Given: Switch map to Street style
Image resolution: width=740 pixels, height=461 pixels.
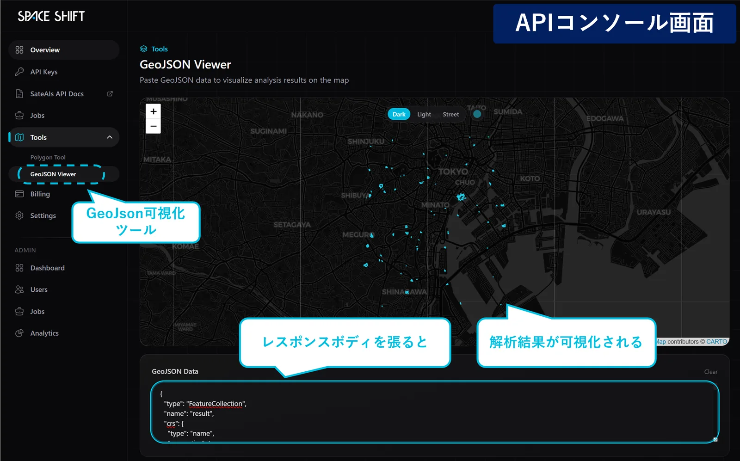Looking at the screenshot, I should click(451, 114).
